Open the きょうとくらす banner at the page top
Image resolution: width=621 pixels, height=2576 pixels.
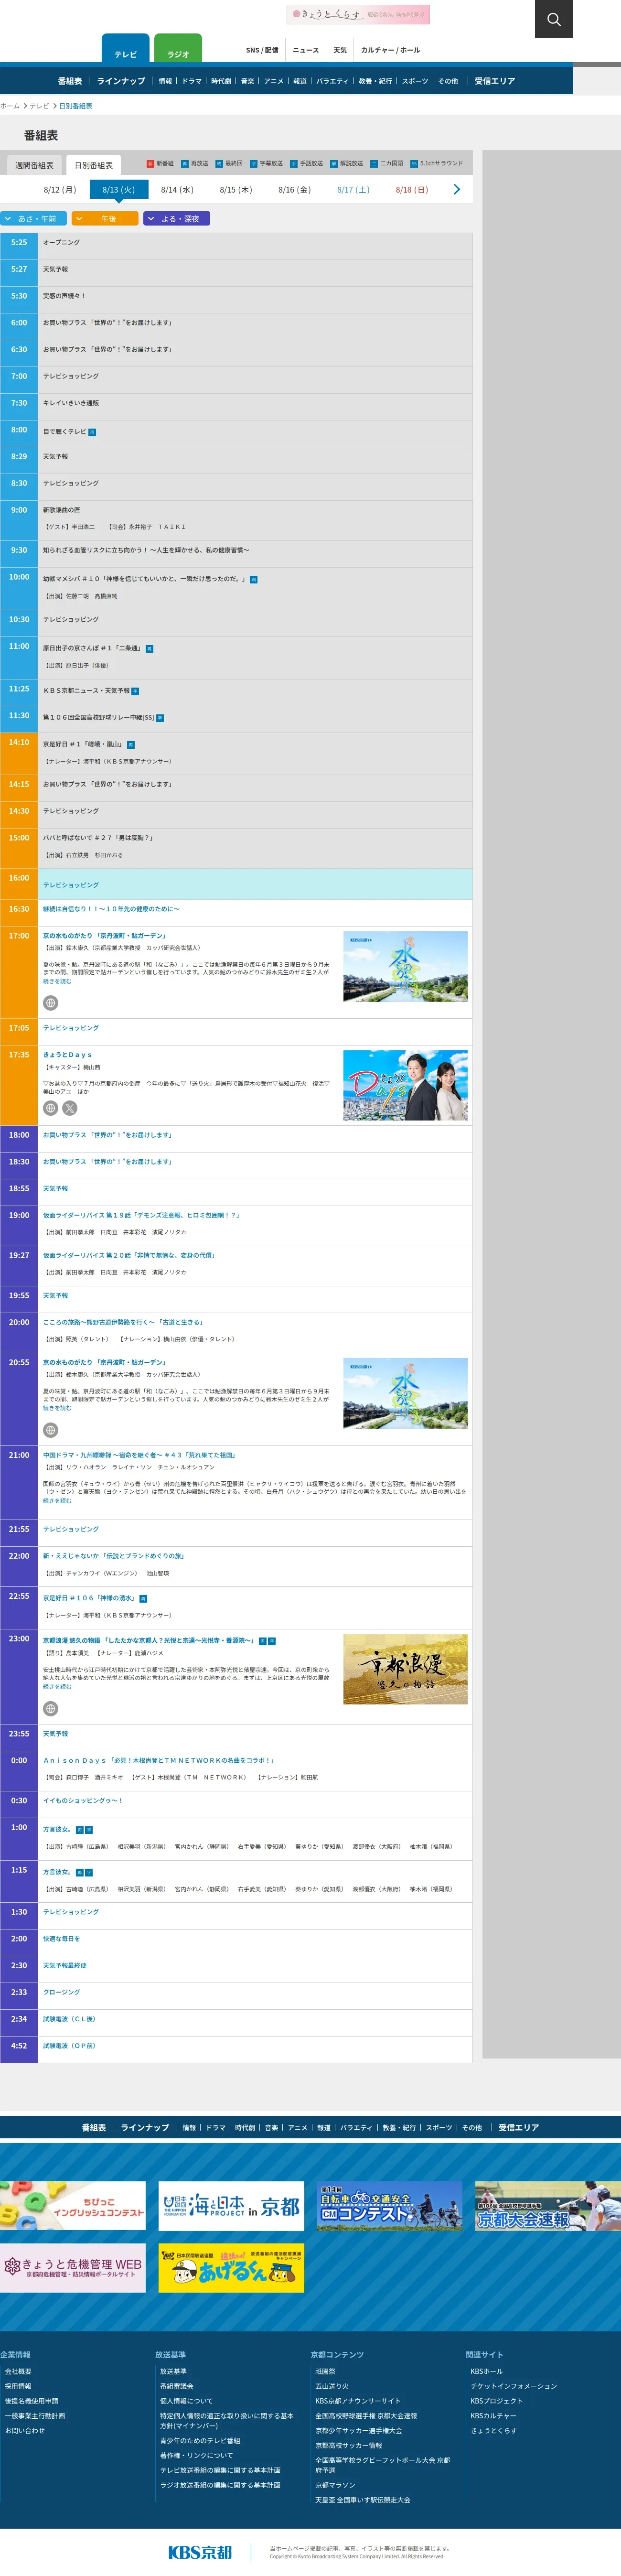pyautogui.click(x=358, y=14)
